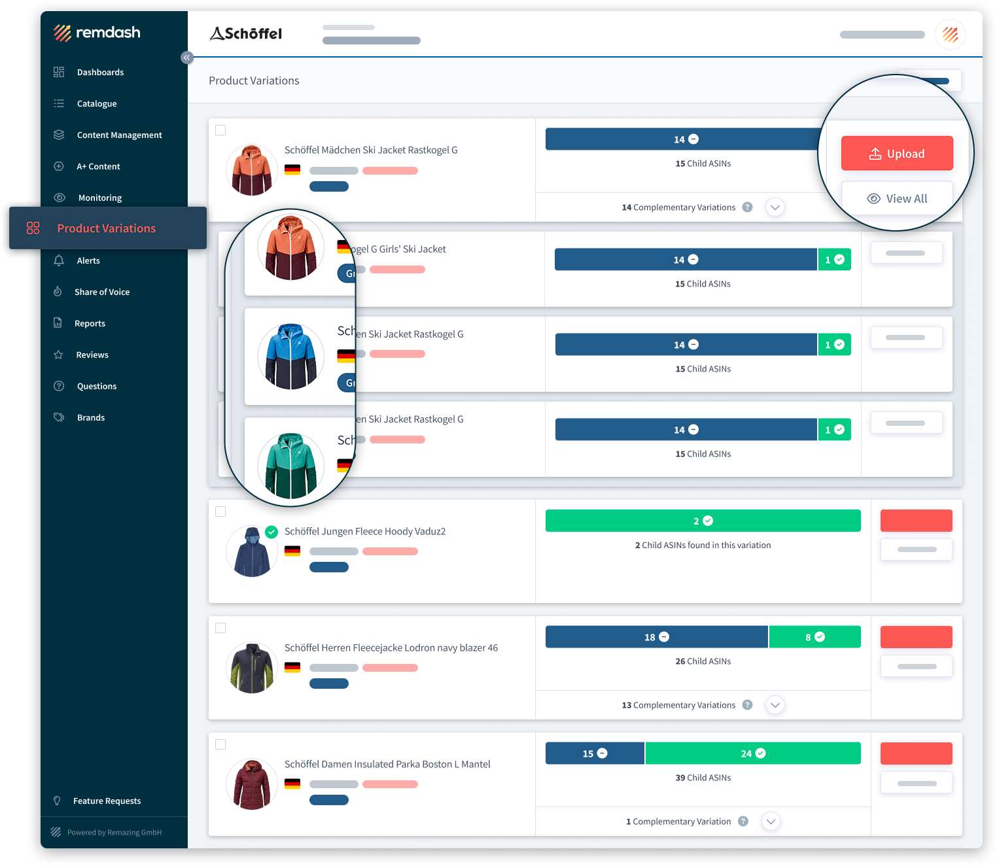Screen dimensions: 997x866
Task: Check the box for Herren Fleecejacke Lodron
Action: [220, 628]
